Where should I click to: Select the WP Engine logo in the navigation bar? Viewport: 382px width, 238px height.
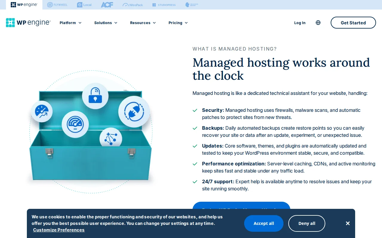(x=28, y=23)
